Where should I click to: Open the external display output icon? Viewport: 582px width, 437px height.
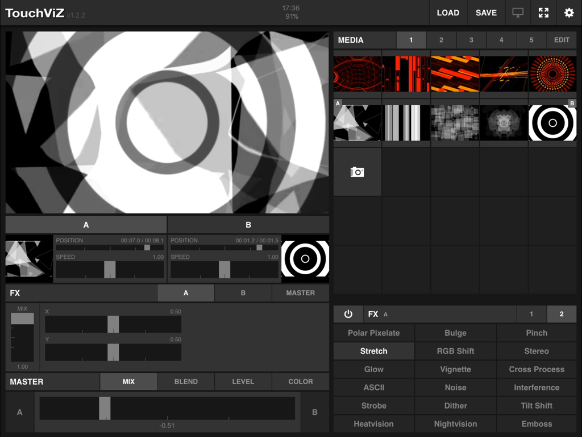tap(517, 13)
